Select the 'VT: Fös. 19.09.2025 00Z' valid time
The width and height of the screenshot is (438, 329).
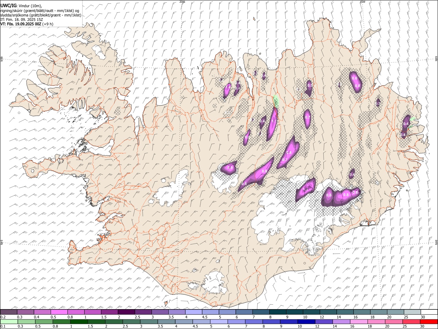tap(21, 24)
